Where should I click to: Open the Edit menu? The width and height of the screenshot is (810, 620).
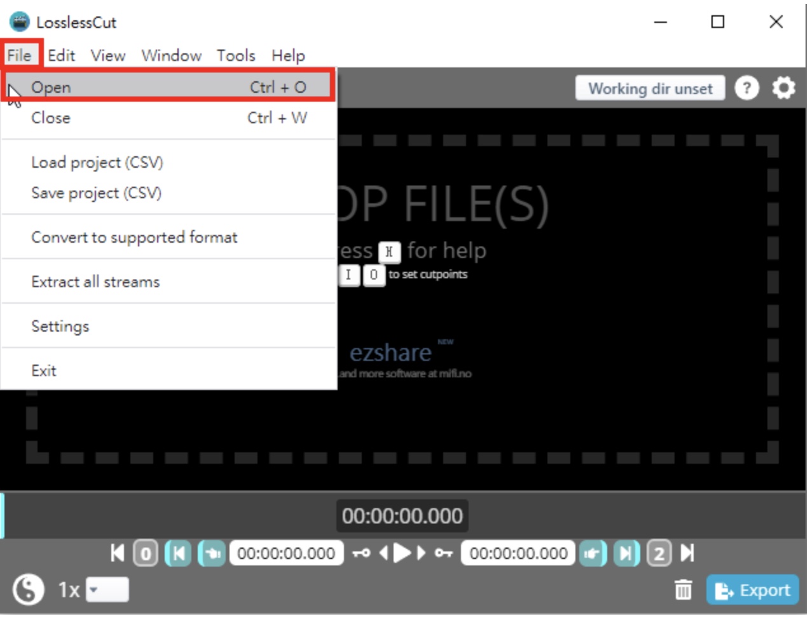click(x=61, y=55)
